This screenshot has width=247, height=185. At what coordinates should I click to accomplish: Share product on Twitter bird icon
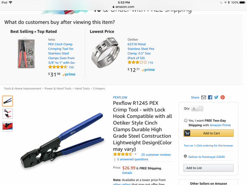(216, 97)
